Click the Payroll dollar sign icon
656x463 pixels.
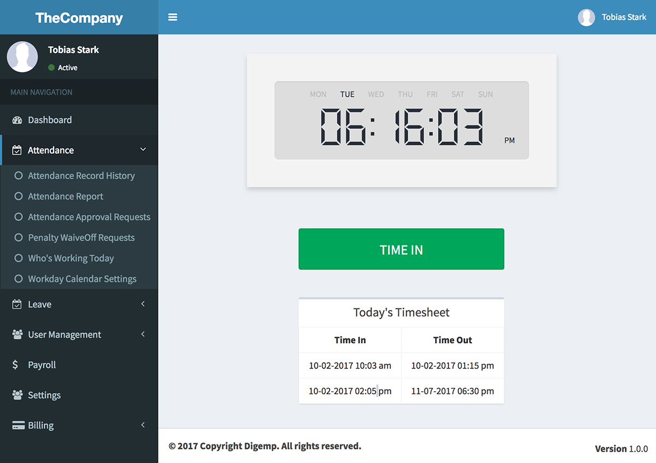(15, 365)
